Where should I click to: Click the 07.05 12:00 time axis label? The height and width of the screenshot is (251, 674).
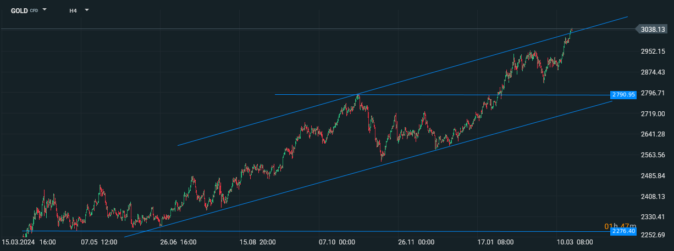point(99,242)
